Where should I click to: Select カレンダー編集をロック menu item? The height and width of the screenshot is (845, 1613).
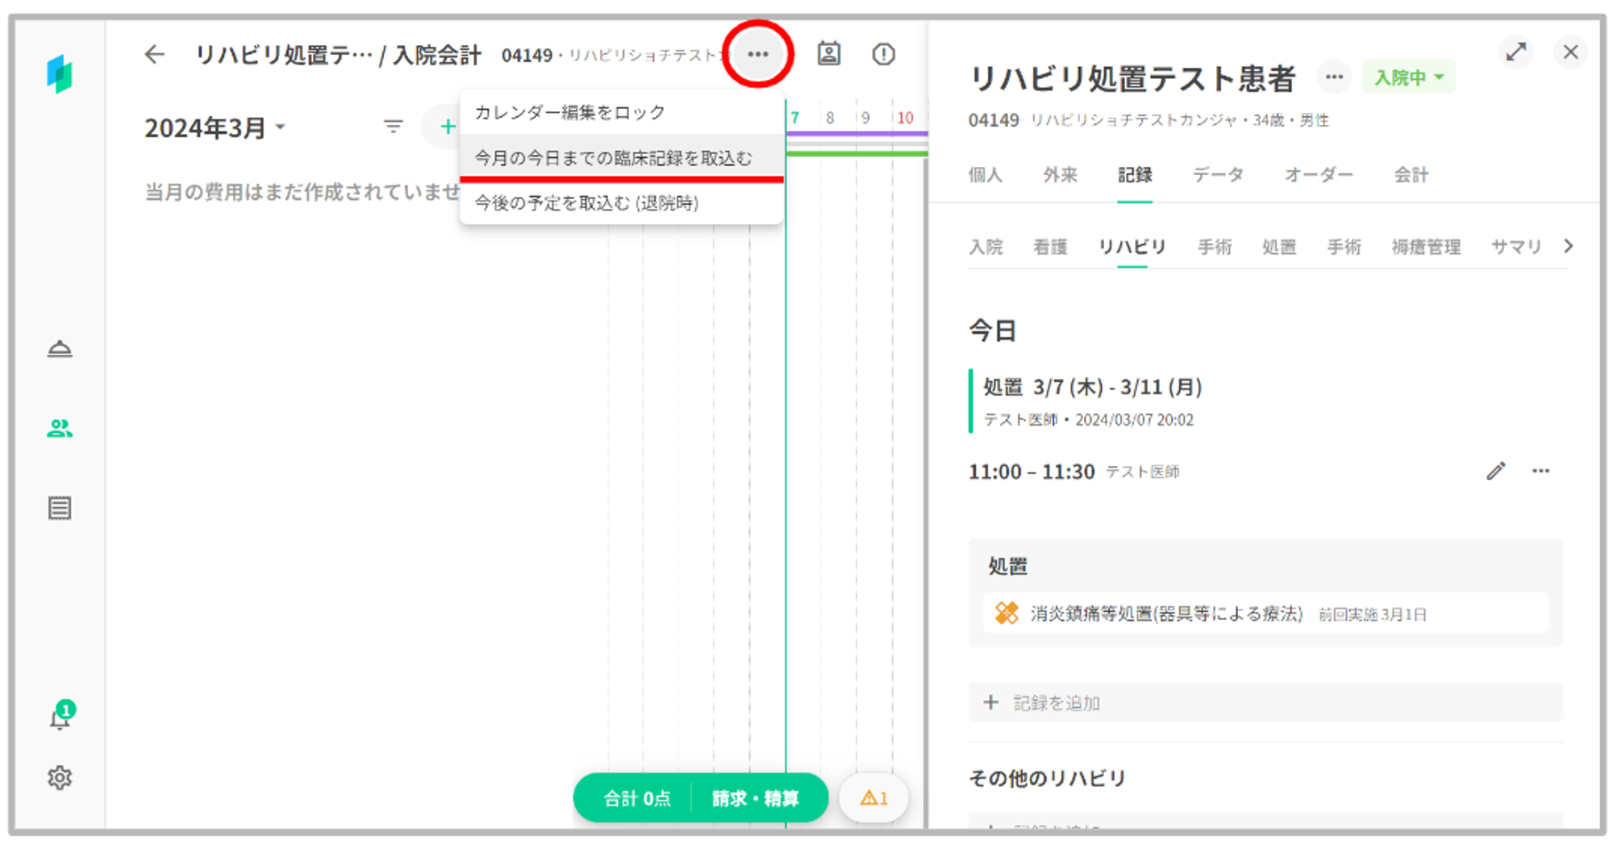(x=569, y=113)
